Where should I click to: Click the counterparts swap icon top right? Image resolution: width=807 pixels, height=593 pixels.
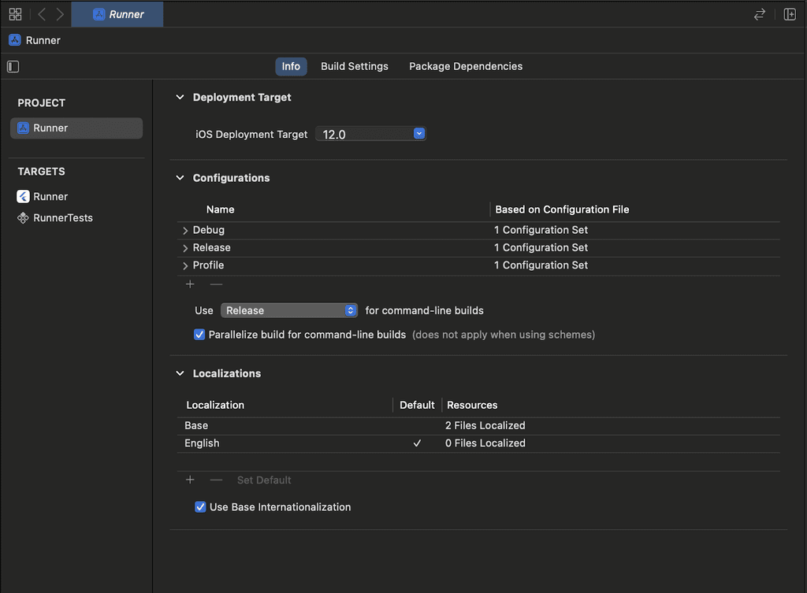pos(758,13)
